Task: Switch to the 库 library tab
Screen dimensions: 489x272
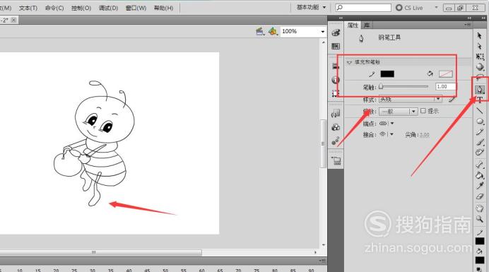Action: (x=367, y=25)
